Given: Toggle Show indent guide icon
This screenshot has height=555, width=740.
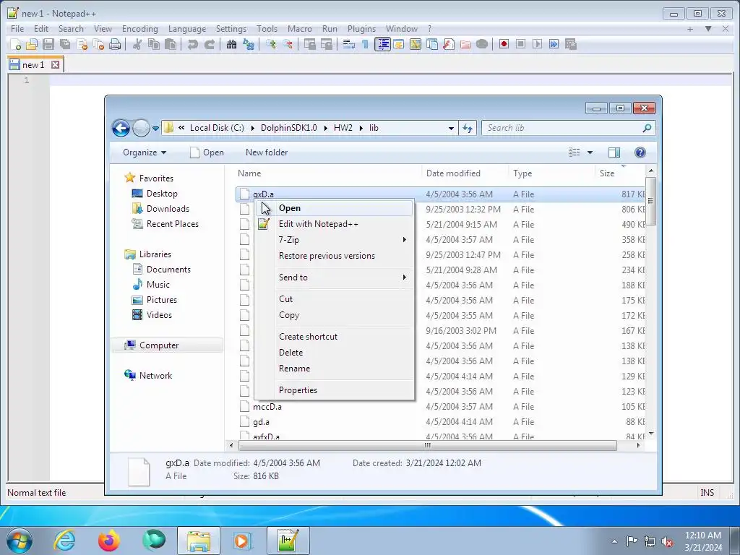Looking at the screenshot, I should (x=382, y=44).
